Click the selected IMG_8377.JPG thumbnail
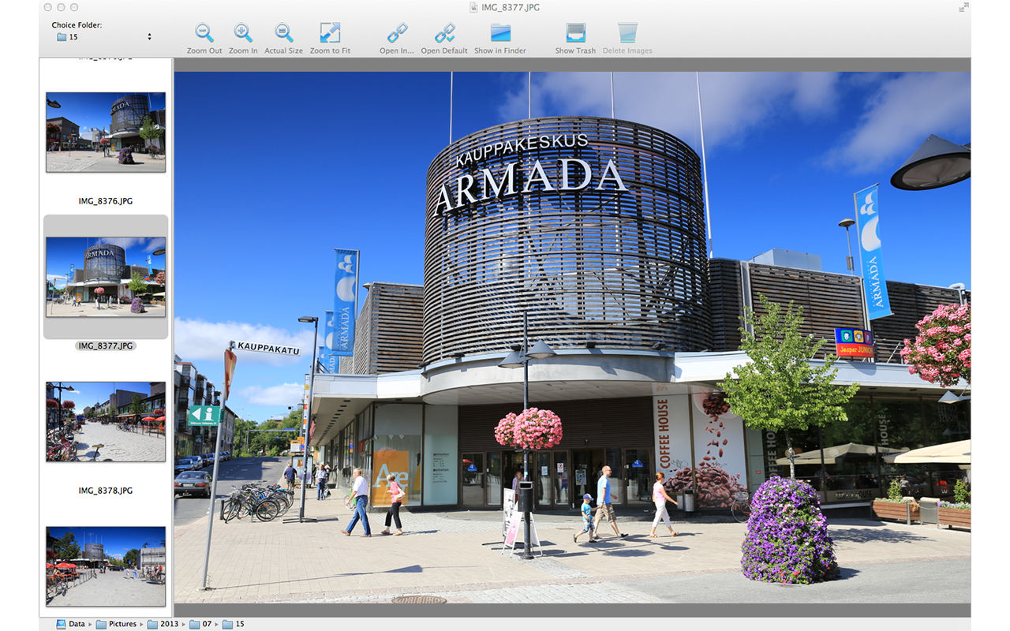Screen dimensions: 1010x631 coord(106,277)
